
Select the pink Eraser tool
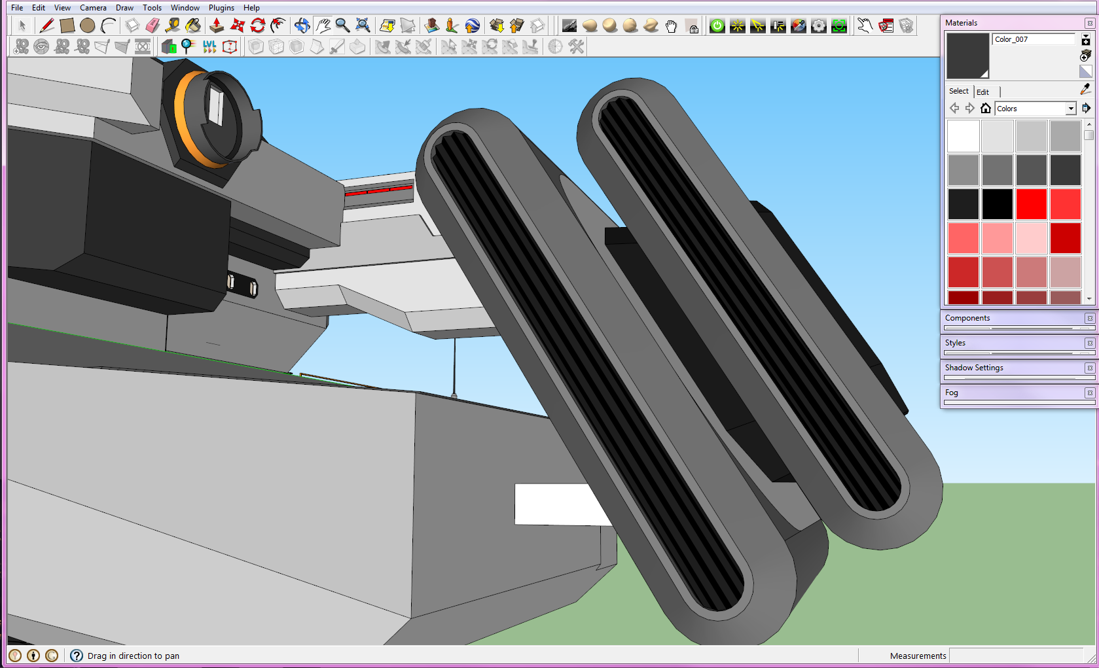pyautogui.click(x=153, y=26)
